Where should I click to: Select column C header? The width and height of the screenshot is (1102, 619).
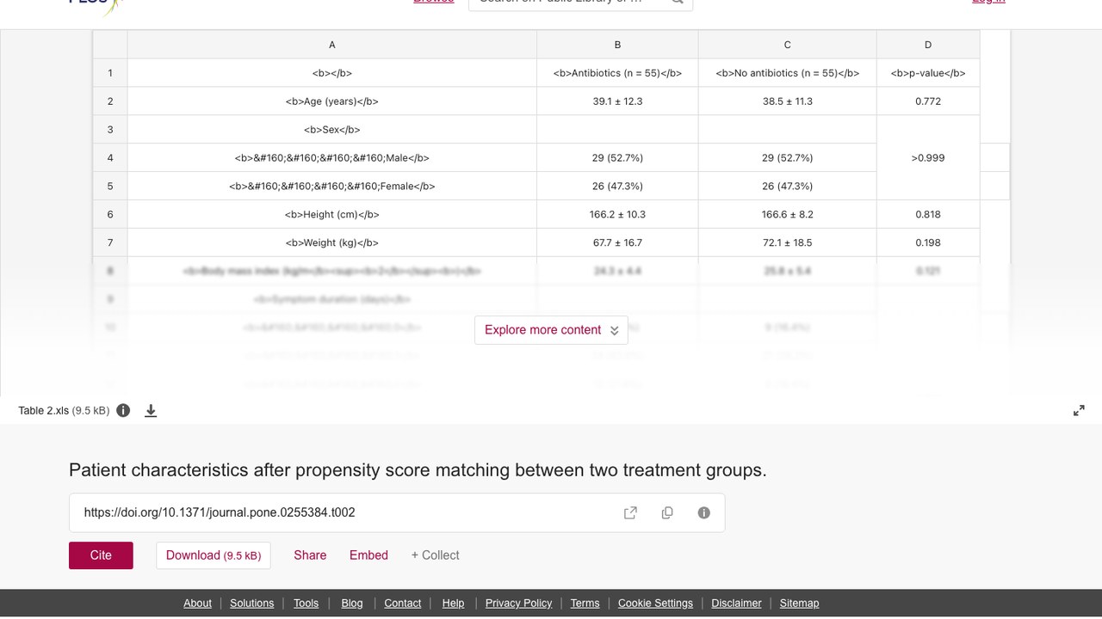(788, 45)
